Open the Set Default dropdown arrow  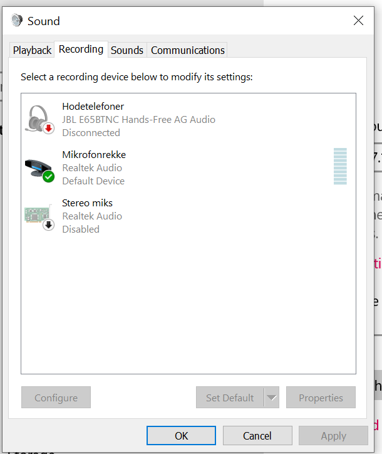pyautogui.click(x=271, y=398)
